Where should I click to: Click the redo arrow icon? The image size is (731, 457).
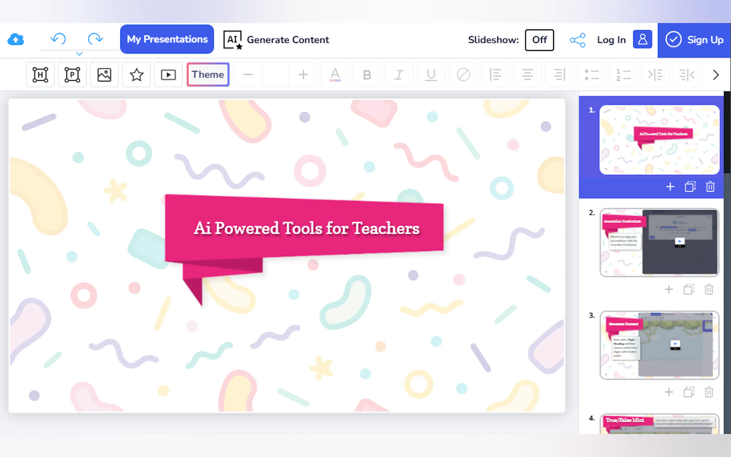[x=95, y=39]
